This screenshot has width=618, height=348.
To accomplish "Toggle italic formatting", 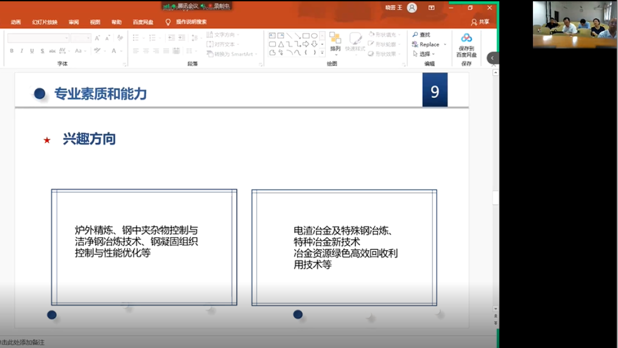I will (22, 51).
